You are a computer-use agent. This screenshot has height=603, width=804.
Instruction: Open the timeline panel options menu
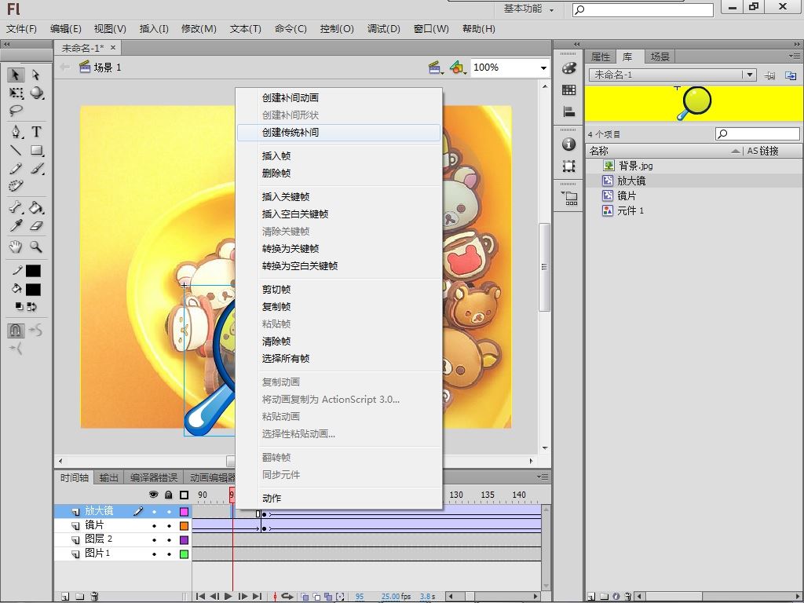(x=543, y=477)
